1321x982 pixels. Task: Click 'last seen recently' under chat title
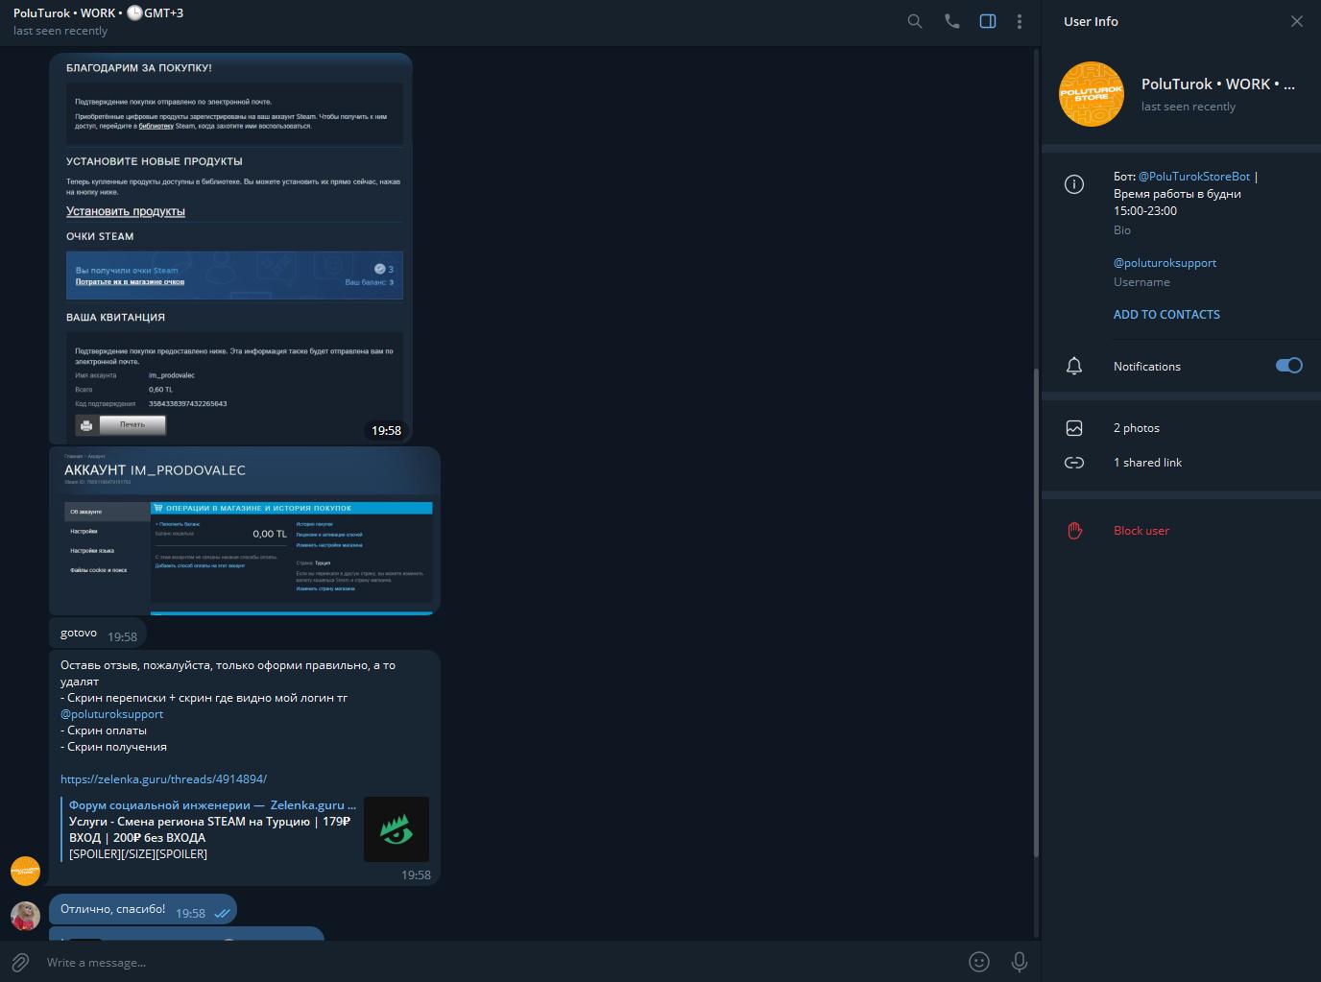pos(60,31)
